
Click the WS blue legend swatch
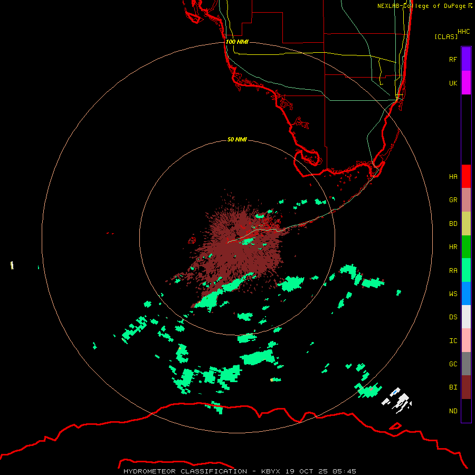coord(466,293)
